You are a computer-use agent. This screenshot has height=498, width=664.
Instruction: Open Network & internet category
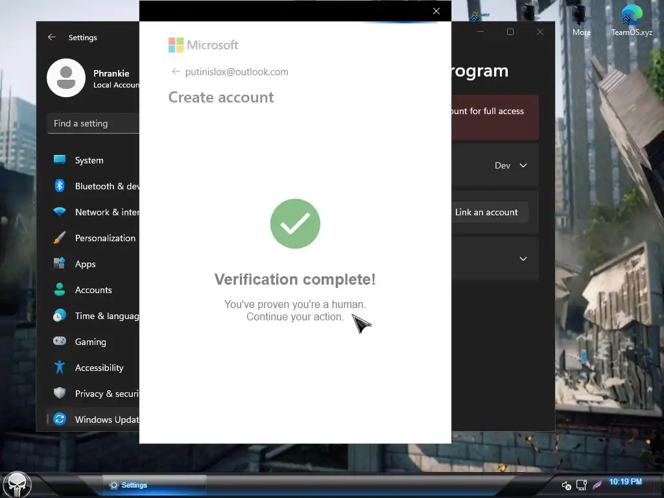pyautogui.click(x=93, y=212)
